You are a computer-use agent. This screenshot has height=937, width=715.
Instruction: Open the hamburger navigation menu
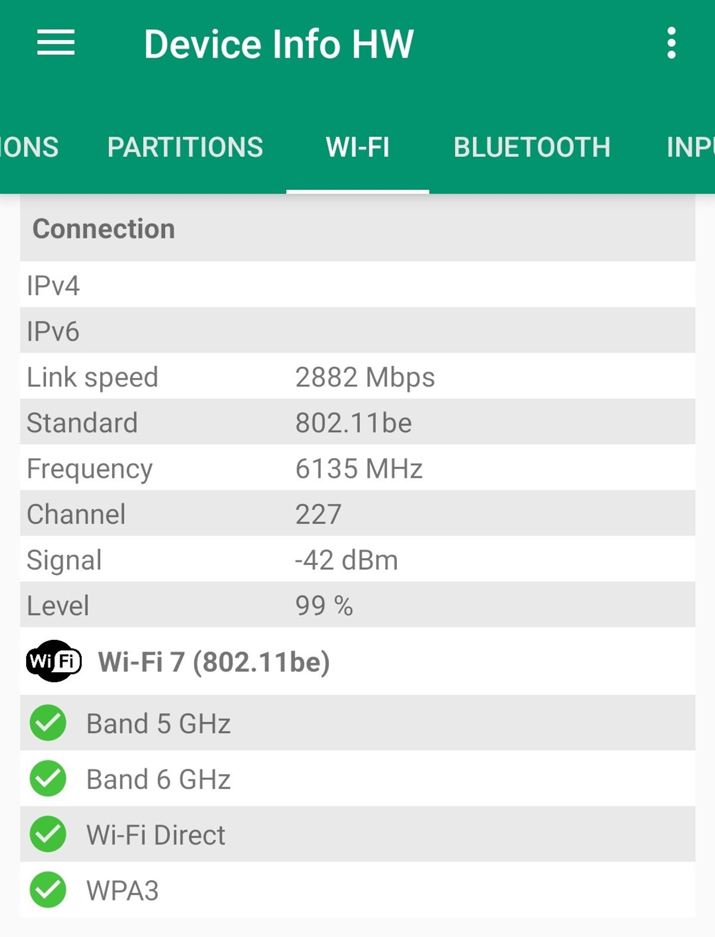tap(55, 43)
